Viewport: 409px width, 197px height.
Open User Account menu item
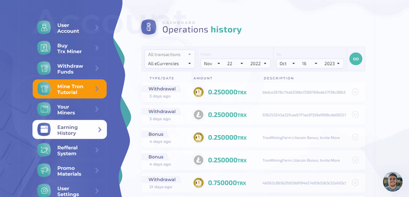(x=70, y=28)
